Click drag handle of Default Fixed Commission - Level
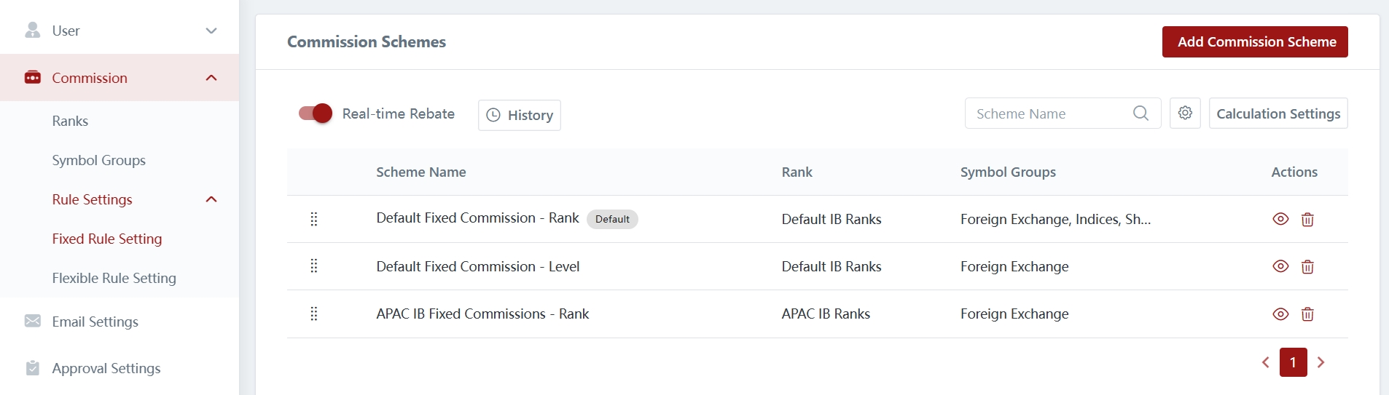The width and height of the screenshot is (1389, 395). click(314, 266)
